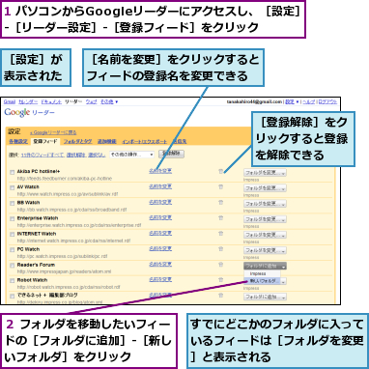Click 名前を変更 for PC Watch
Image resolution: width=369 pixels, height=369 pixels.
160,248
